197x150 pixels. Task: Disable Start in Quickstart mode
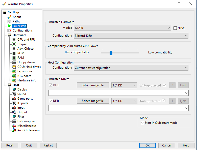tap(142, 123)
